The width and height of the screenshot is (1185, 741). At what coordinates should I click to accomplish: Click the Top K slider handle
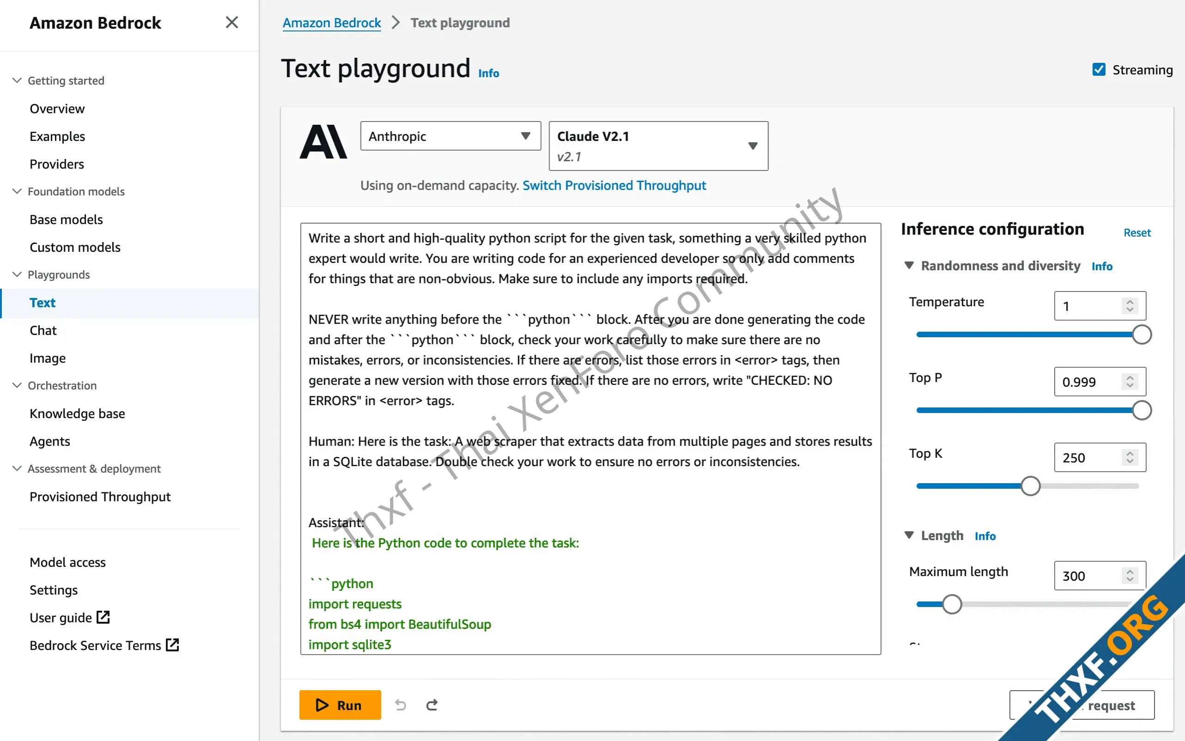click(1031, 486)
